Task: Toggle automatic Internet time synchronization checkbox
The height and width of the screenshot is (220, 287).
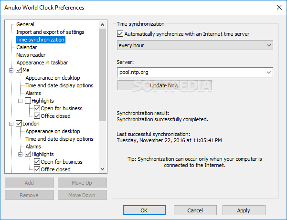Action: pos(120,34)
